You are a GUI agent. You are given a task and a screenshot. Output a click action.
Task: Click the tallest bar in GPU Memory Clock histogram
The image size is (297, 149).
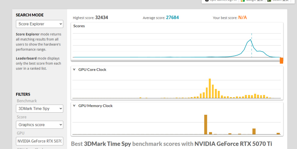[205, 124]
